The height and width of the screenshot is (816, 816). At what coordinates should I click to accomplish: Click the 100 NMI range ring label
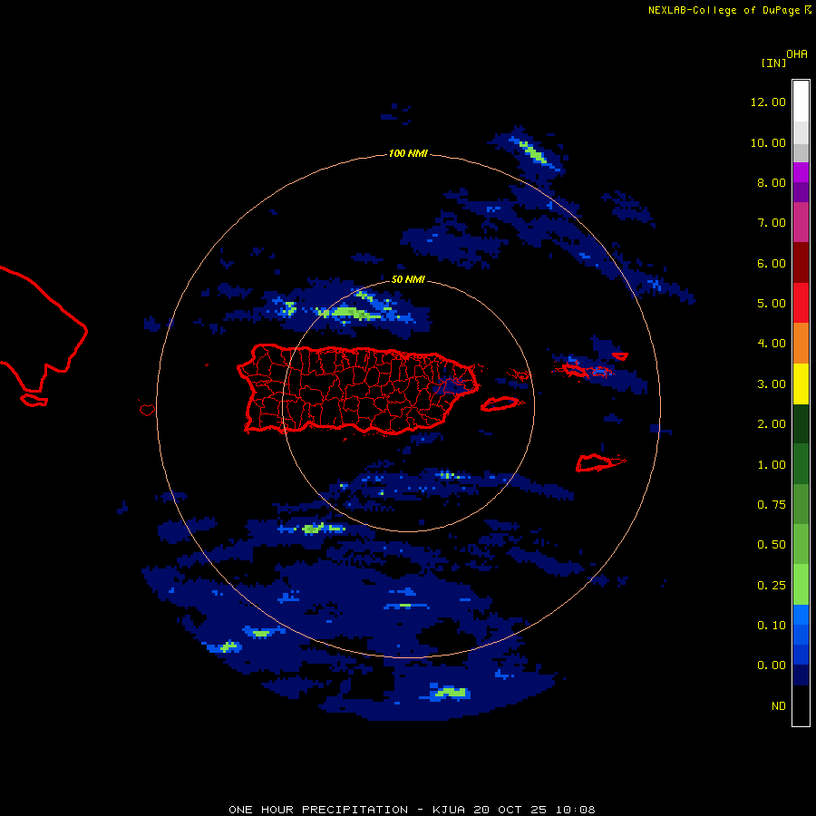408,153
